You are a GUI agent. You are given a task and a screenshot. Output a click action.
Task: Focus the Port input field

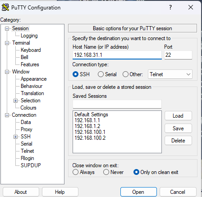(178, 55)
